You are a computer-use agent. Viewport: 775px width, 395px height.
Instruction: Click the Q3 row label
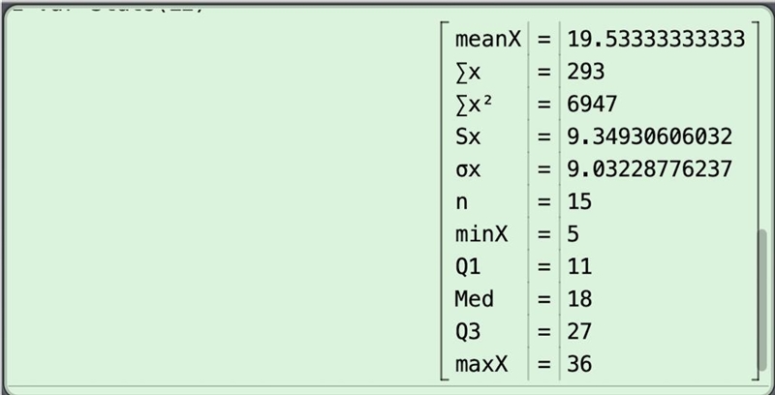click(x=468, y=331)
